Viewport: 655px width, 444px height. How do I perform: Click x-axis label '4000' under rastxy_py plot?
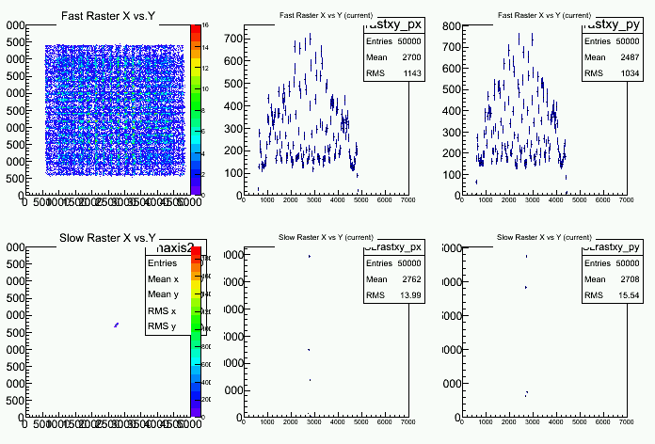555,200
